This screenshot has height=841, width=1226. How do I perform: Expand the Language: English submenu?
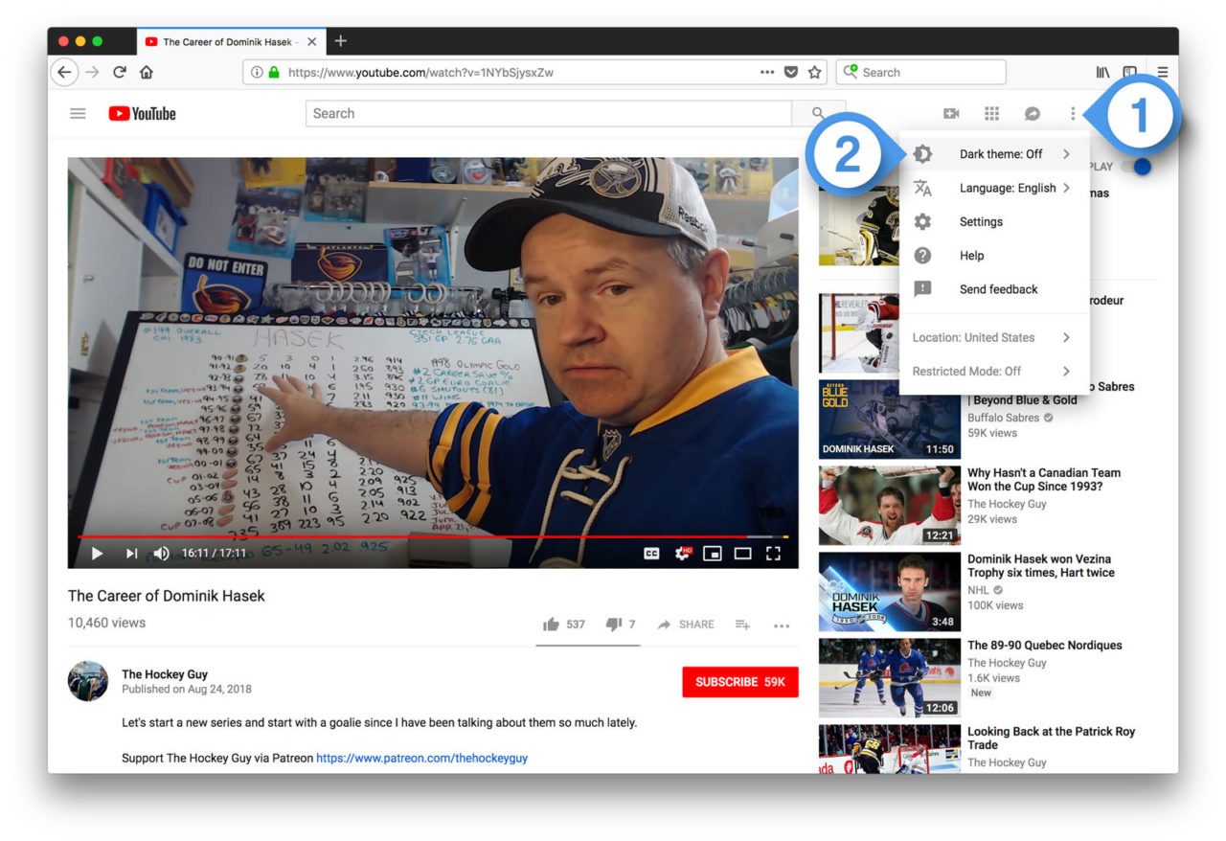coord(994,188)
